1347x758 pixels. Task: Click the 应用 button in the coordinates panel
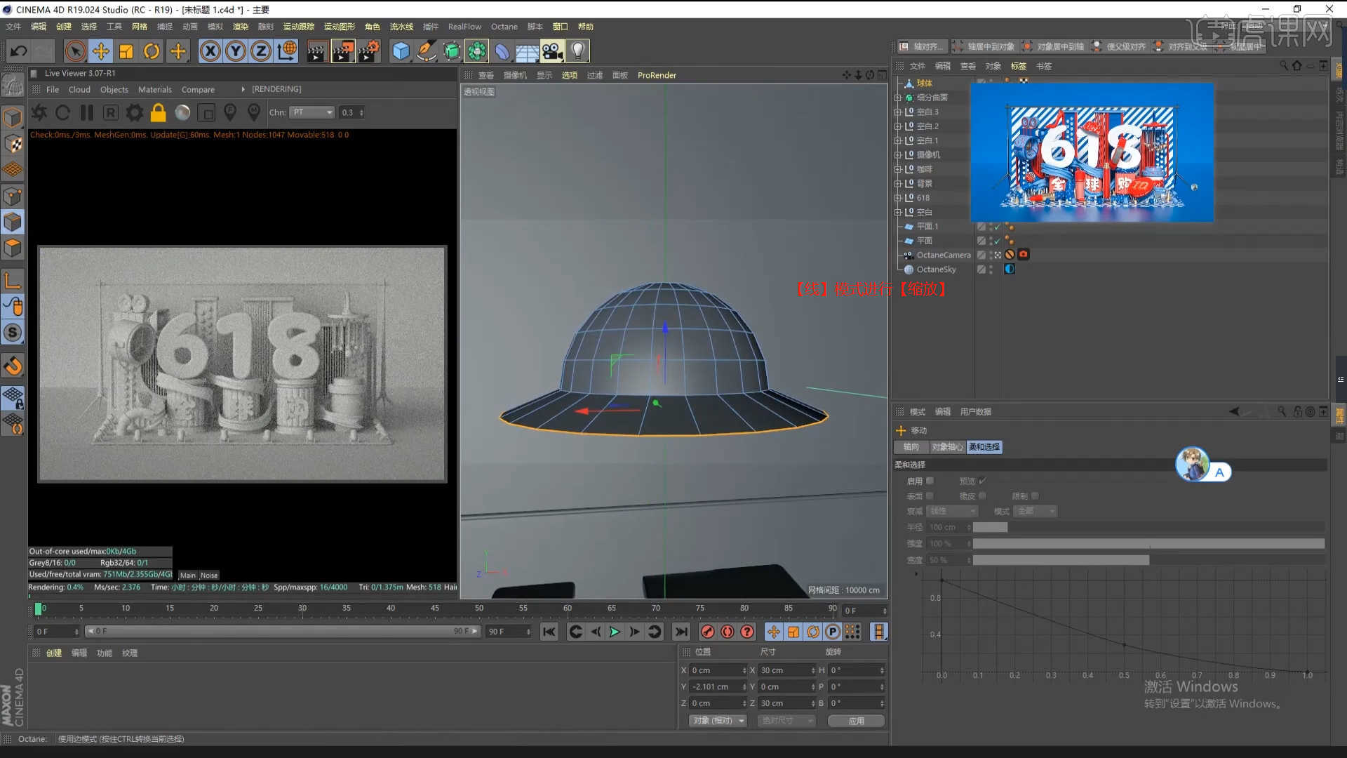pos(856,720)
